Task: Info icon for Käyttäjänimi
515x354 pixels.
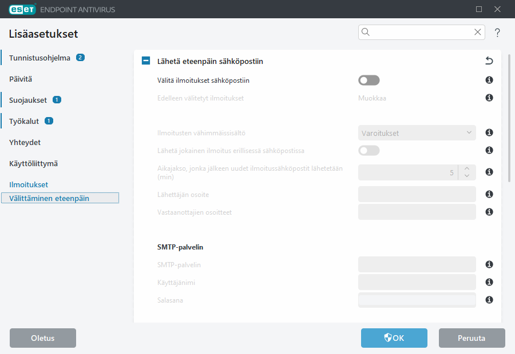Action: [489, 282]
